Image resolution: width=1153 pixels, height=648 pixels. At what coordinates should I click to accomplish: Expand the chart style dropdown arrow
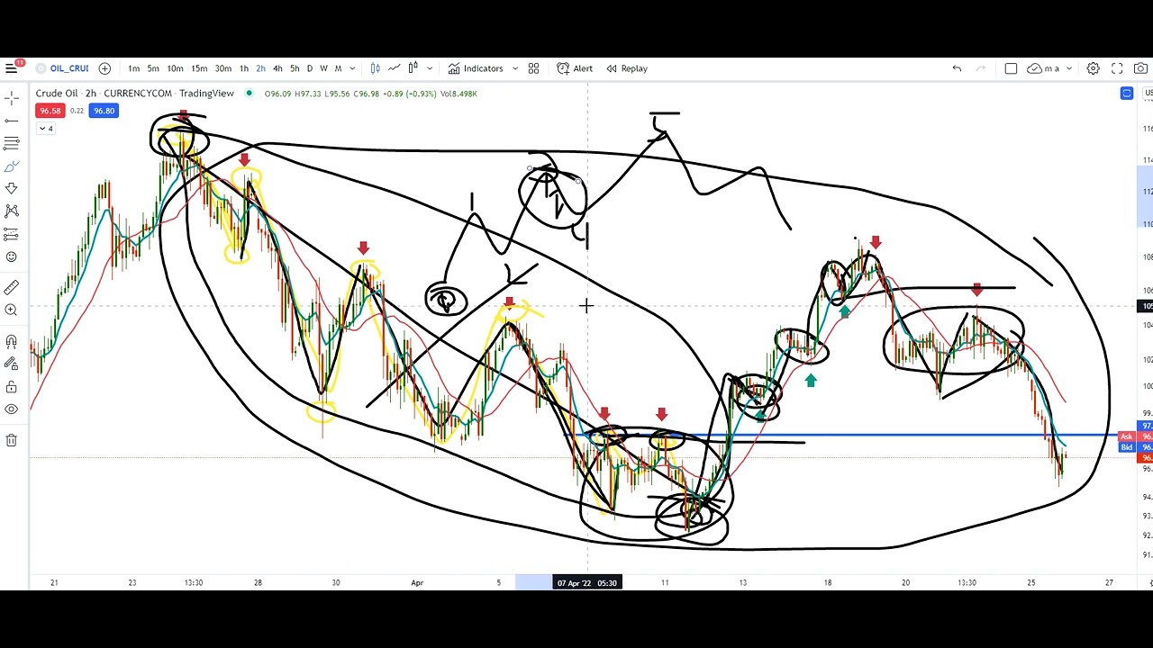[x=430, y=68]
